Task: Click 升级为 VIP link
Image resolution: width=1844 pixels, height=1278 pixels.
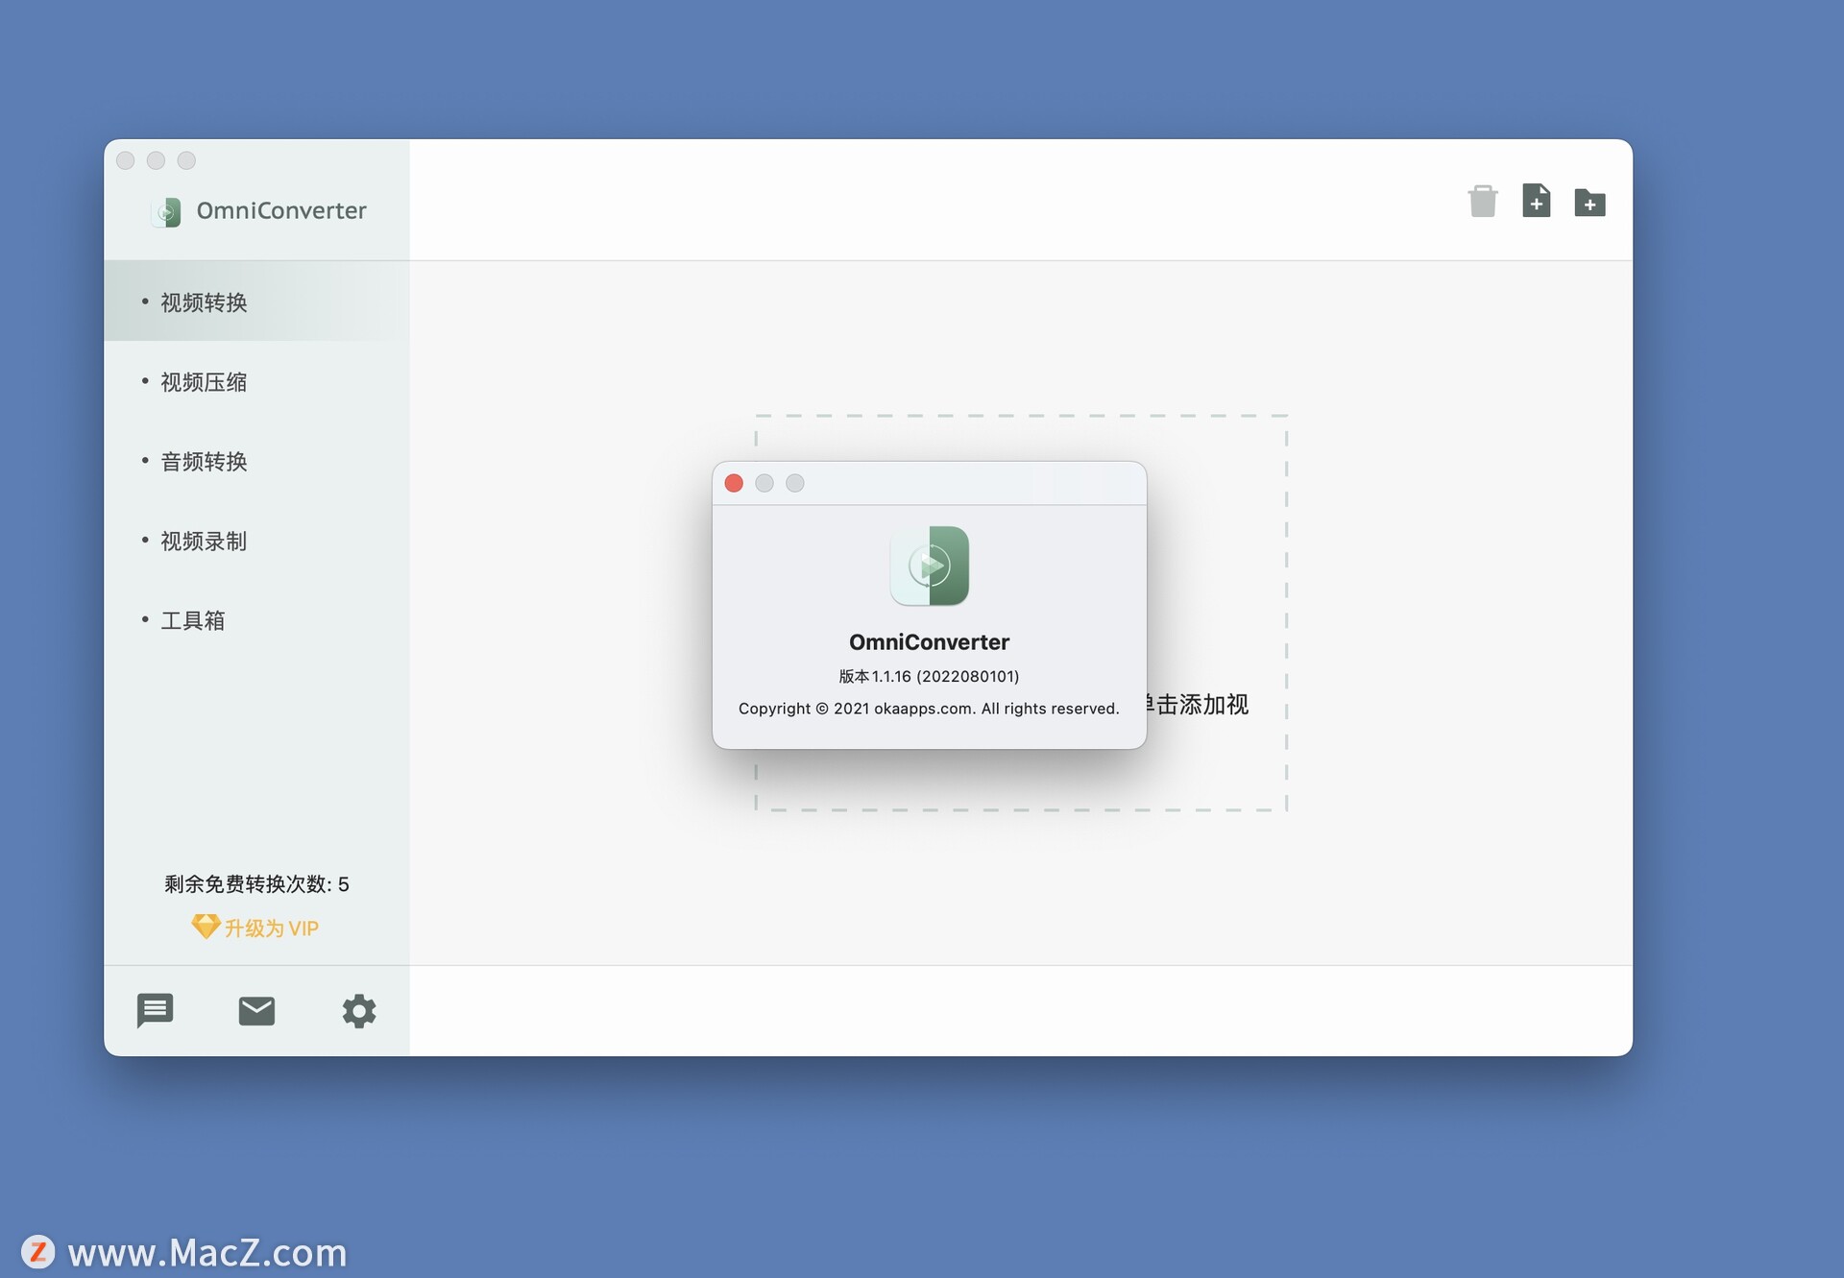Action: (271, 928)
